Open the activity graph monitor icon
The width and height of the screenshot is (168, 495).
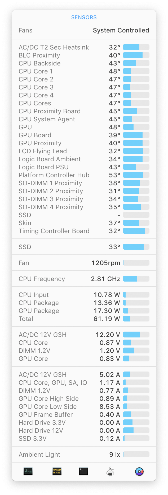[28, 471]
